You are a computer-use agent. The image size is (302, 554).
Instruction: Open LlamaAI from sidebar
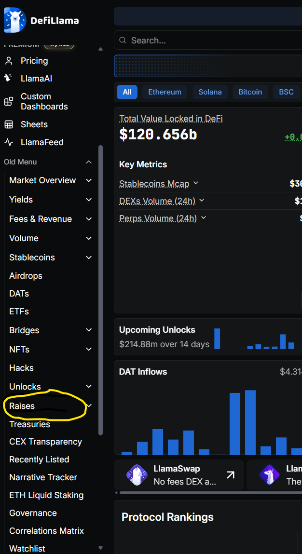(x=37, y=78)
